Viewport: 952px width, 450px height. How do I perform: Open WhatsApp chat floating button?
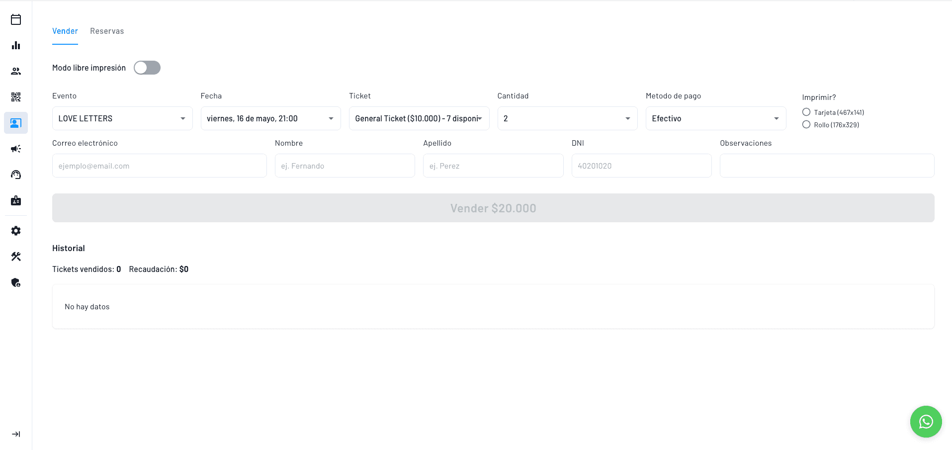point(926,422)
